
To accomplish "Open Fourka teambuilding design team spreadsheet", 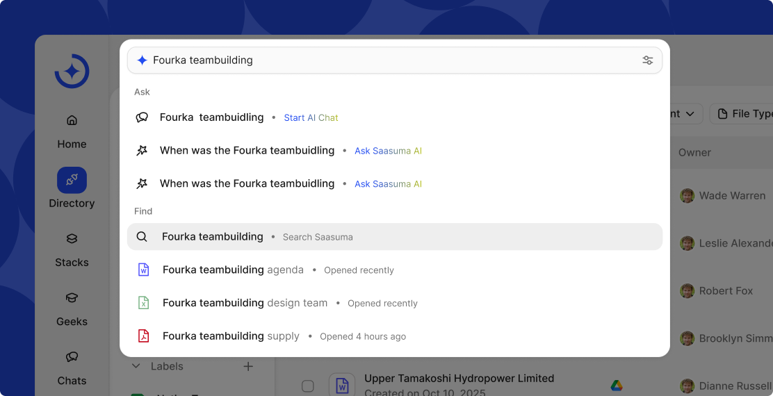I will click(x=245, y=304).
